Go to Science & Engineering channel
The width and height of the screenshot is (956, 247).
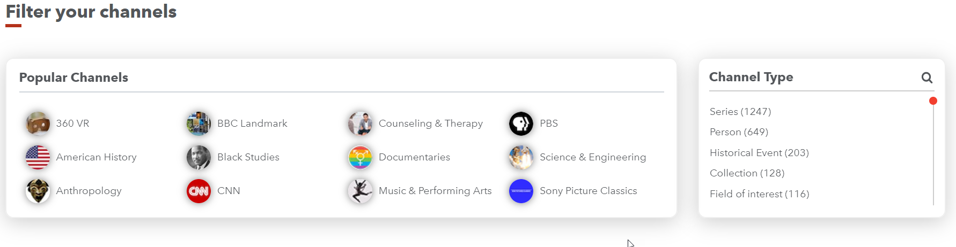(592, 157)
